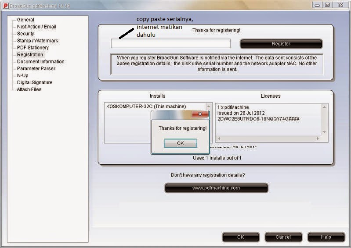Open Stamp / Watermark settings

click(x=37, y=41)
